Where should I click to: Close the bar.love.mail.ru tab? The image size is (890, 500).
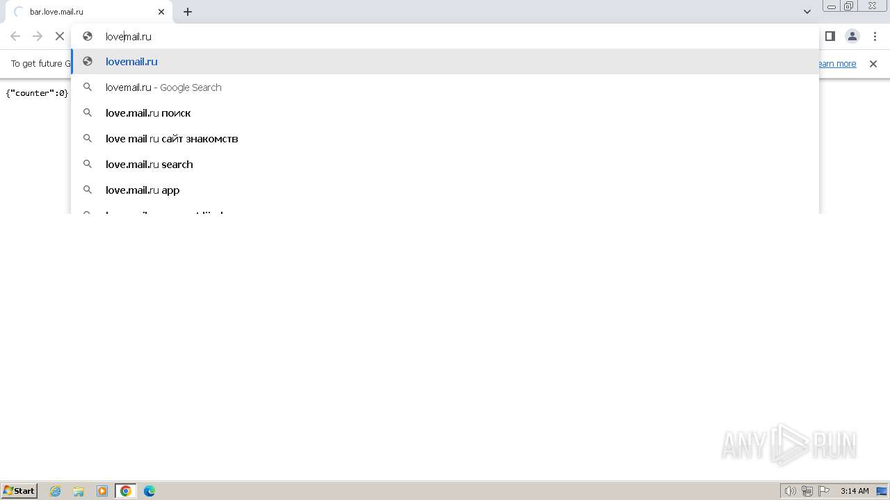(x=161, y=12)
